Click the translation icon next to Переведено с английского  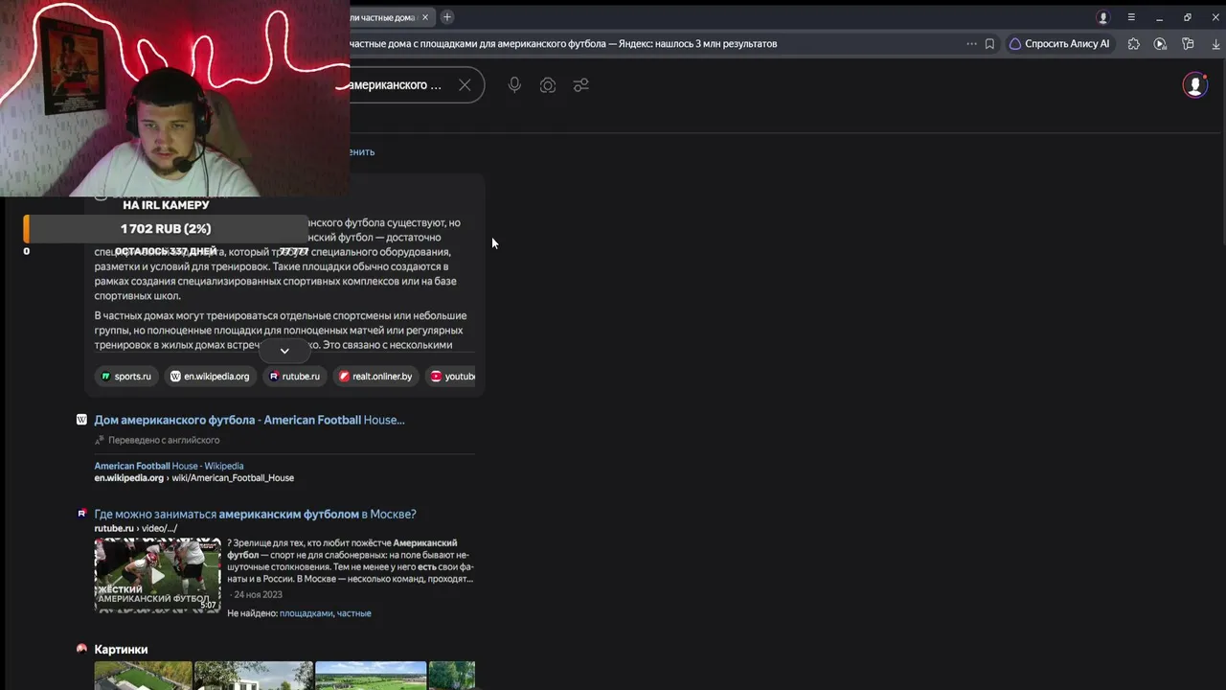[x=100, y=441]
